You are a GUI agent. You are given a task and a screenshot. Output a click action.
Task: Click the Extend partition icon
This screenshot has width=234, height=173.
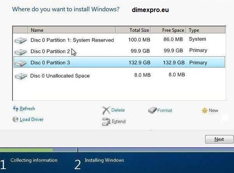[x=106, y=122]
